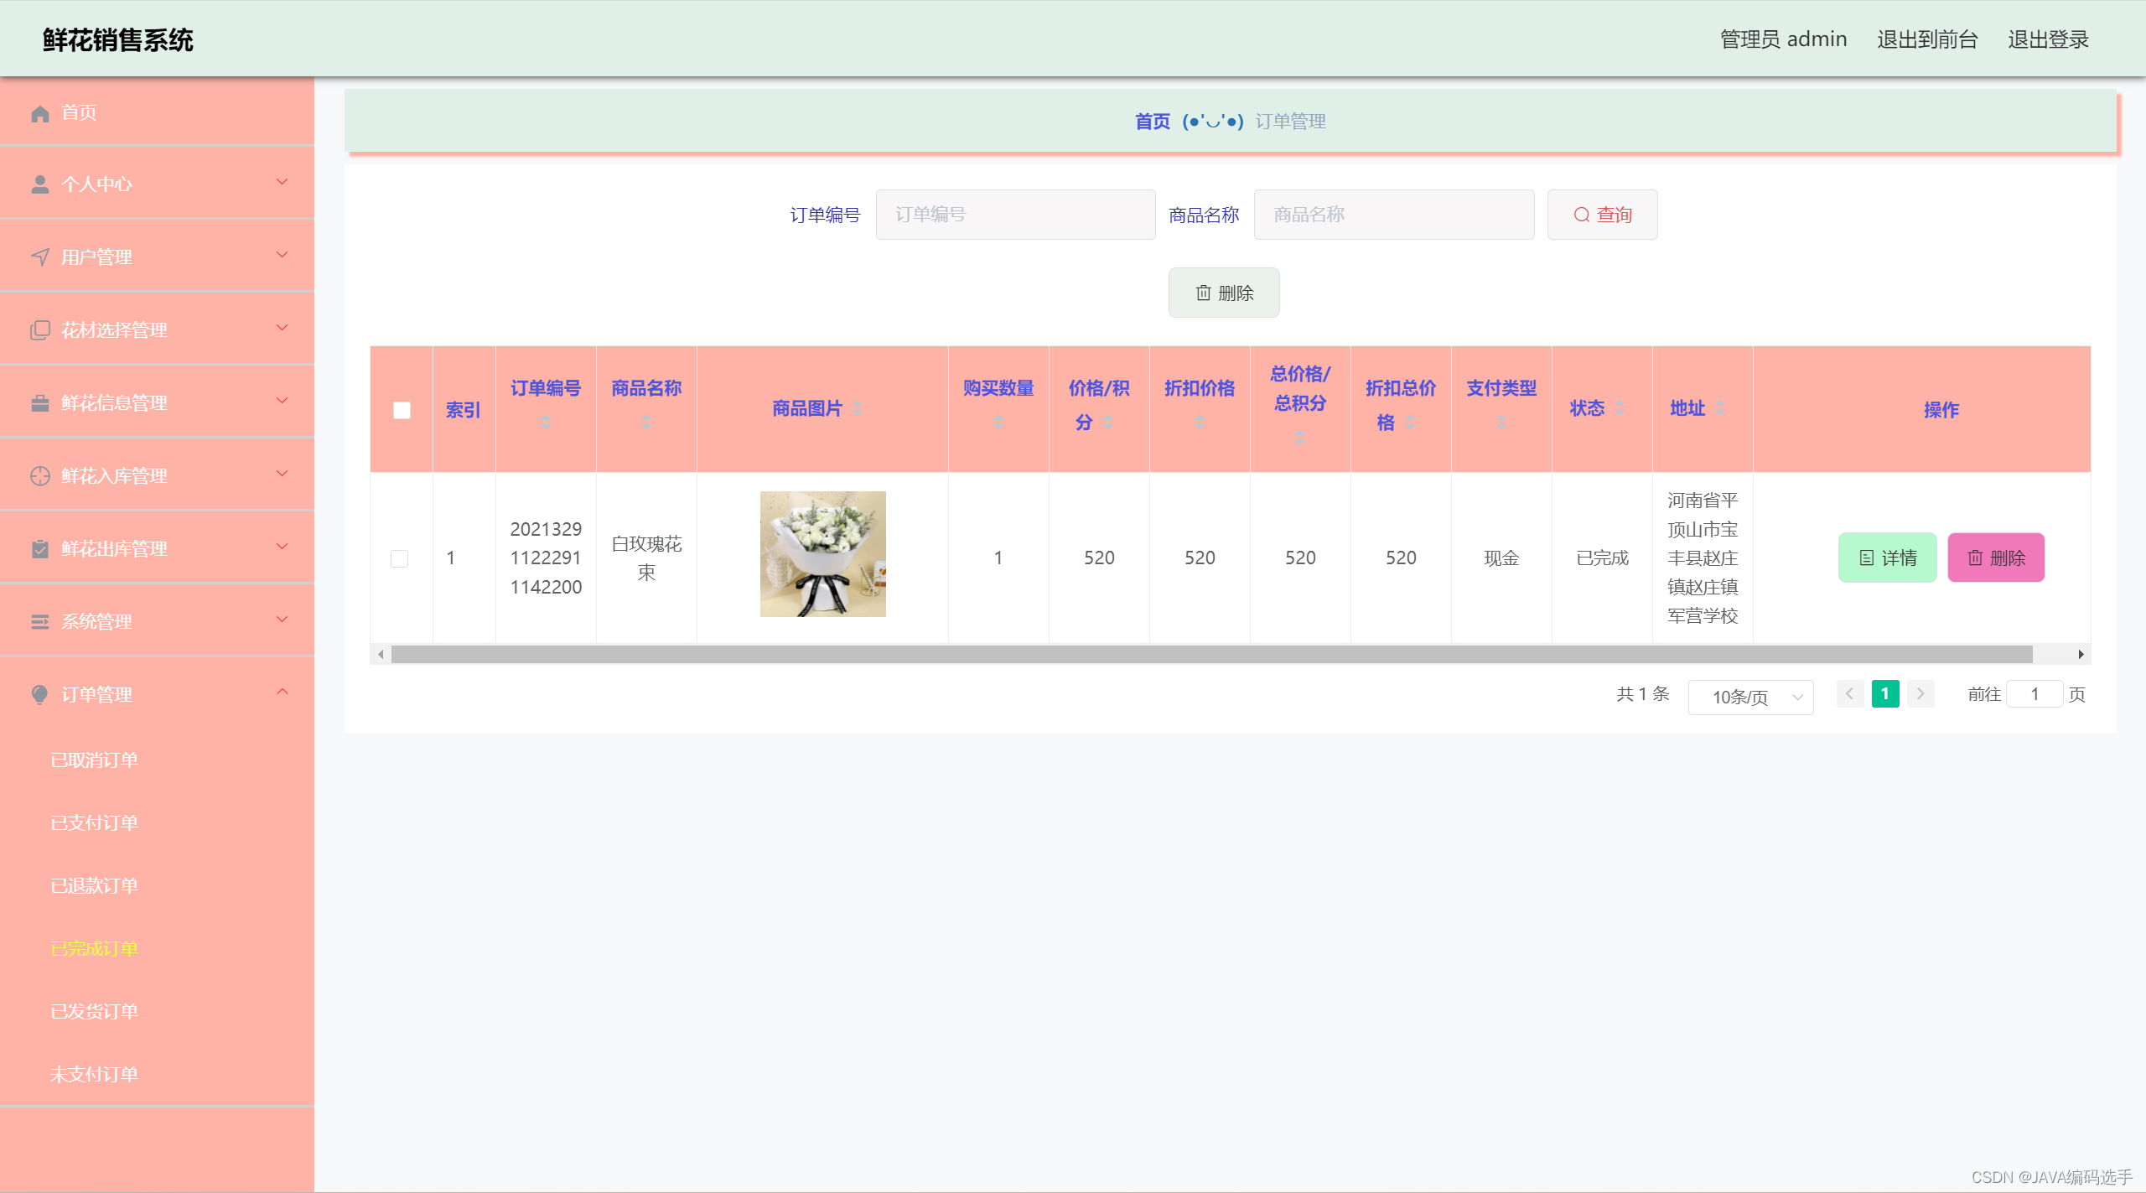Open the 已发货订单 submenu item
Screen dimensions: 2146x1193
[x=94, y=1012]
